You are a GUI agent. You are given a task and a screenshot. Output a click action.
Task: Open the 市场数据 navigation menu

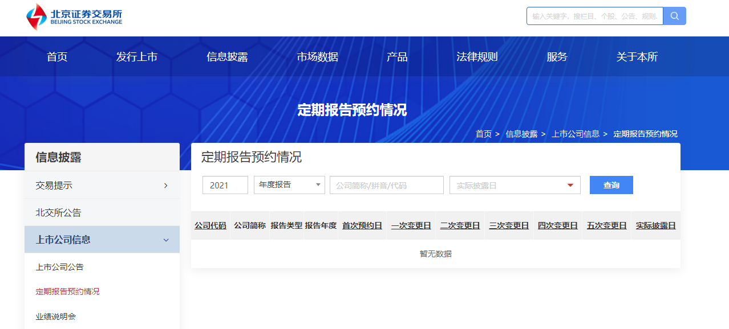pyautogui.click(x=317, y=57)
